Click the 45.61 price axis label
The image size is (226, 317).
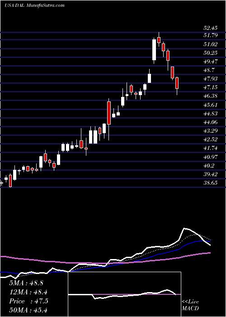point(211,105)
